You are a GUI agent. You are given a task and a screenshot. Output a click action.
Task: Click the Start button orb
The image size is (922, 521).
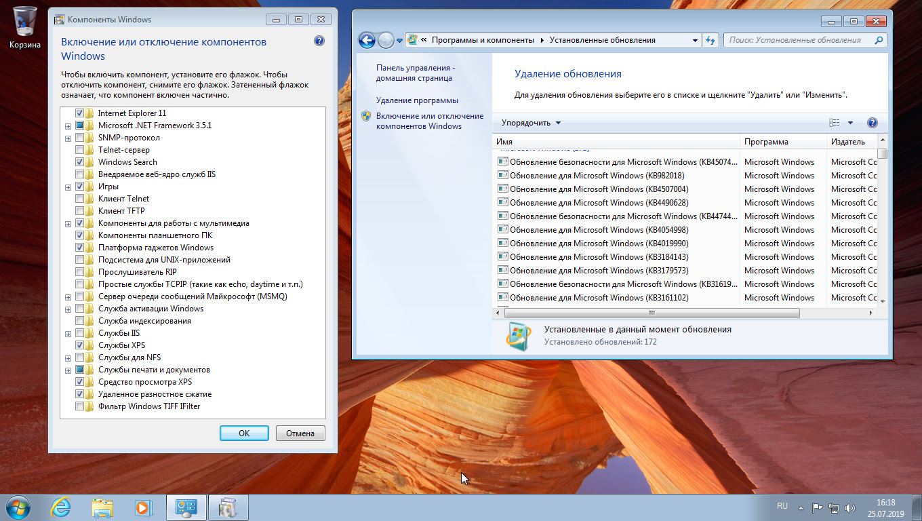(18, 507)
